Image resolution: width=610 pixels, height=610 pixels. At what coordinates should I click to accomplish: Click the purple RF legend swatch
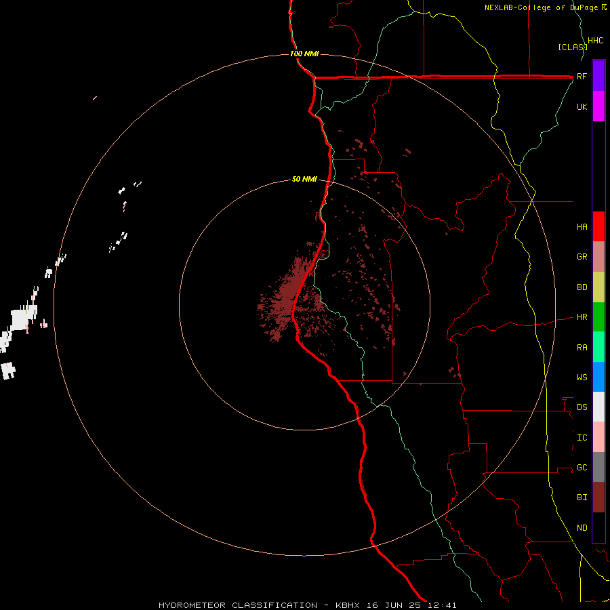click(598, 76)
